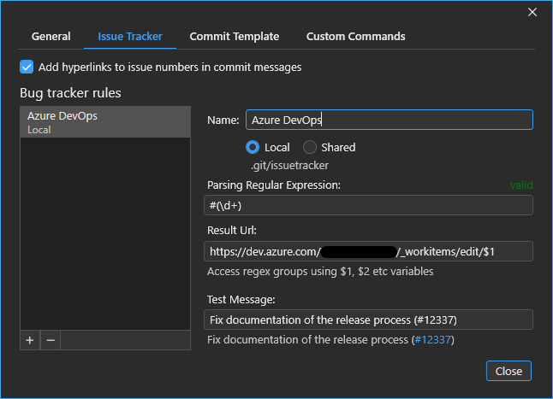Open the Custom Commands tab

(x=355, y=36)
